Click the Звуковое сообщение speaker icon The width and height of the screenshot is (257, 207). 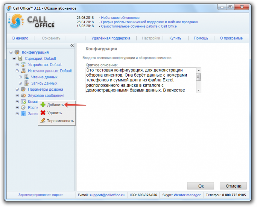coord(23,96)
